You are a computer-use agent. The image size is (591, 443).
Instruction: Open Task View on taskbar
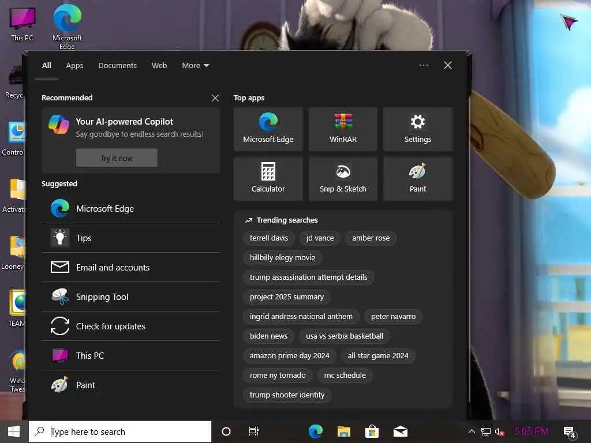pyautogui.click(x=254, y=431)
